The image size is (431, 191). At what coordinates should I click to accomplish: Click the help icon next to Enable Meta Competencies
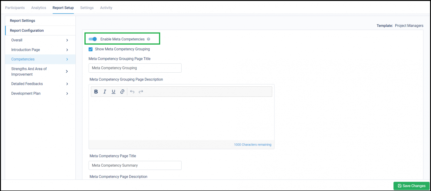coord(148,39)
